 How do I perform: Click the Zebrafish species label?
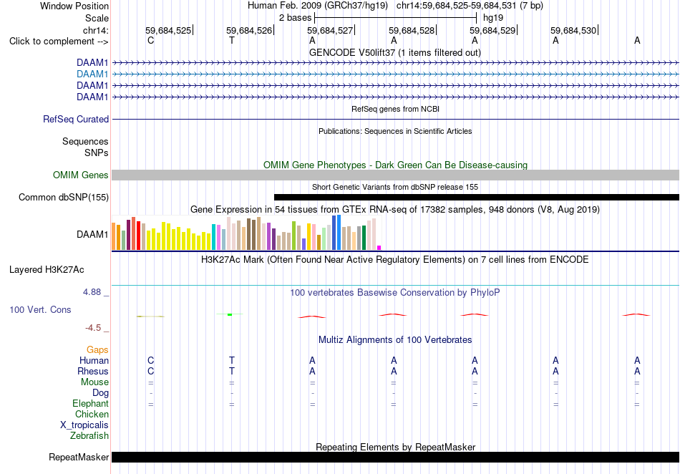89,435
